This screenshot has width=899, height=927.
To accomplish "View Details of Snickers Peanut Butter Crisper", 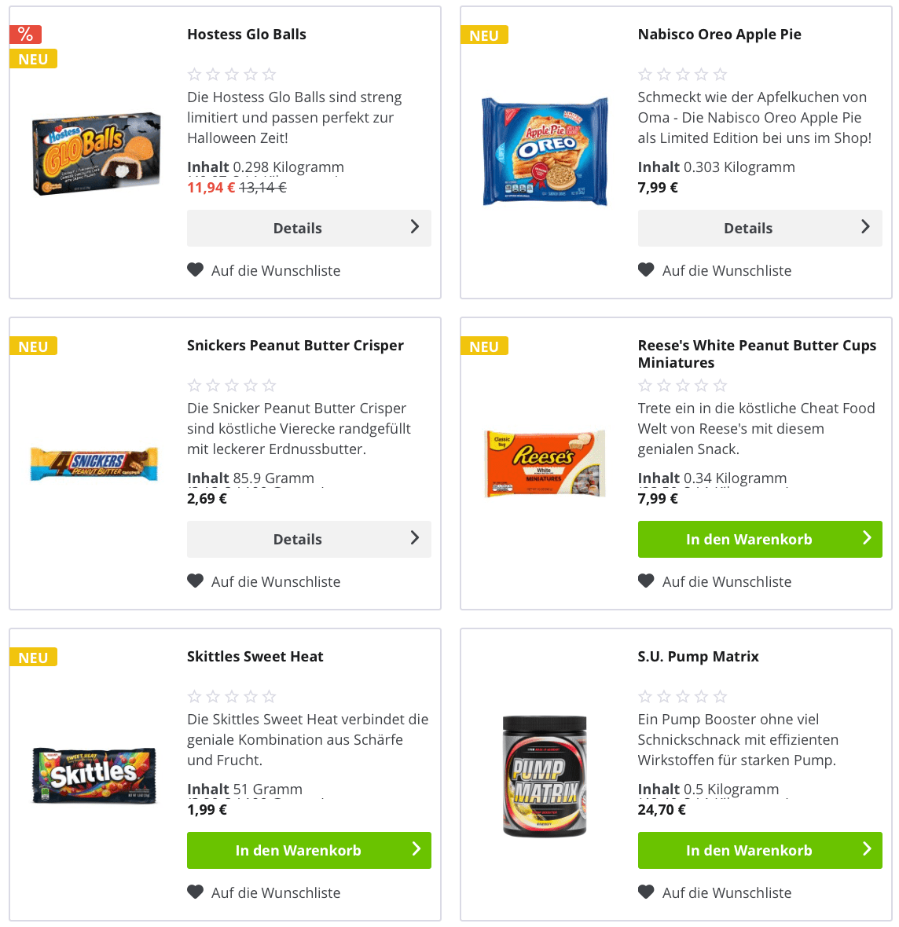I will 309,539.
